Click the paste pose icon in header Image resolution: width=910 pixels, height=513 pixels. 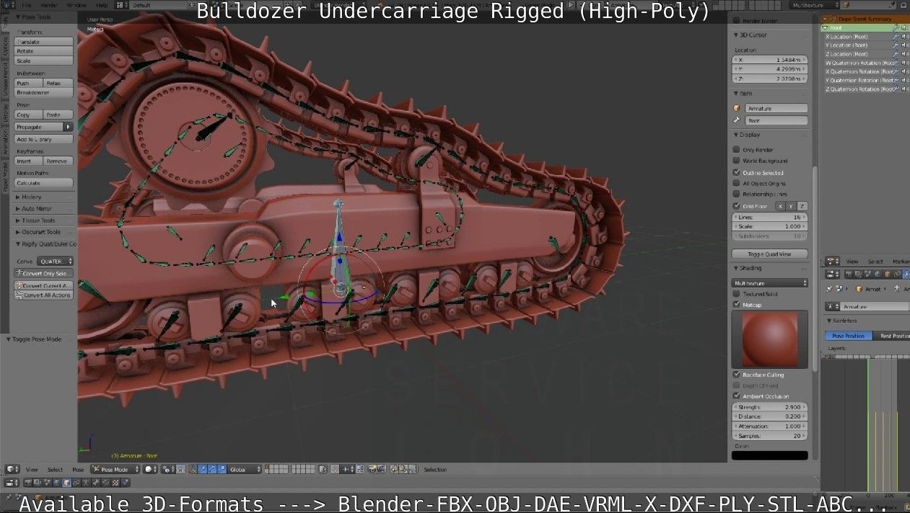tap(403, 469)
